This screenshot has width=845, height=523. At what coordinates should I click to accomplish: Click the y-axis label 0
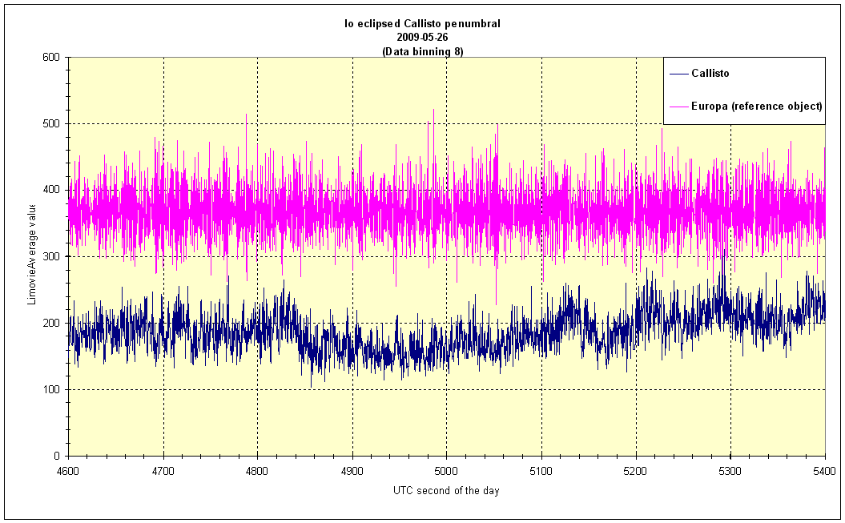pos(57,457)
